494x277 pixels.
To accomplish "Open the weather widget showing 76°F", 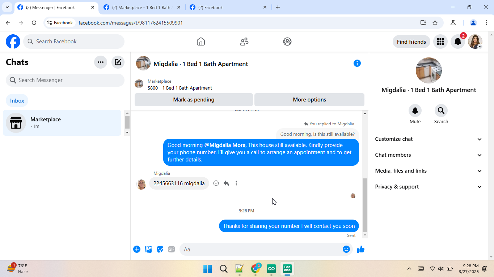I will click(x=17, y=269).
